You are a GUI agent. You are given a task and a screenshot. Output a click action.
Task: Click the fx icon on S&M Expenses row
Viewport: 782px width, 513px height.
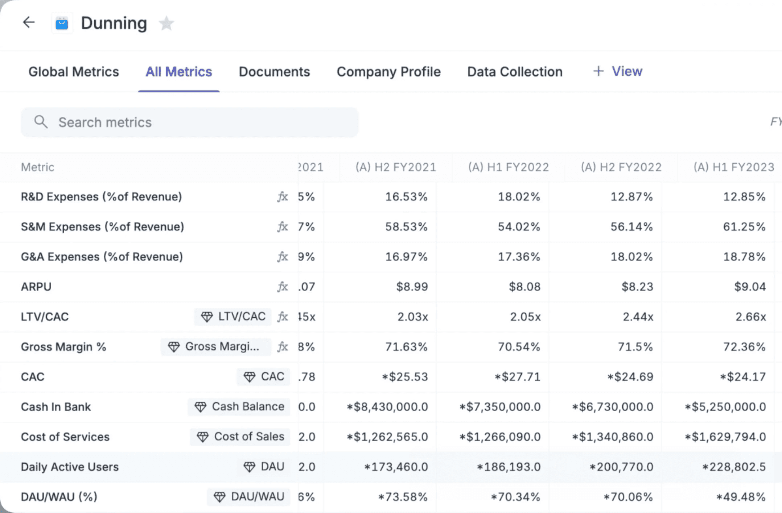point(283,227)
